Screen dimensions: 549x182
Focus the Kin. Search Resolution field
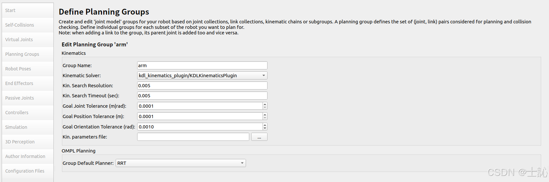(x=202, y=86)
